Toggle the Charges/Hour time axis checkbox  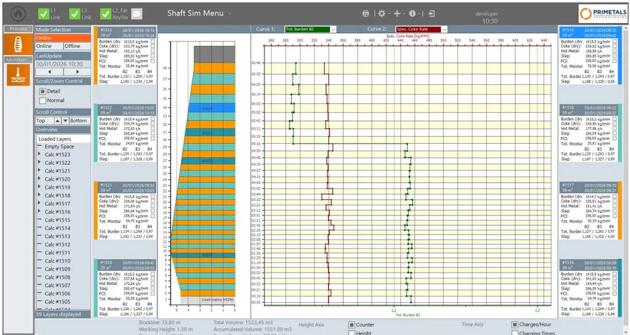(x=514, y=324)
